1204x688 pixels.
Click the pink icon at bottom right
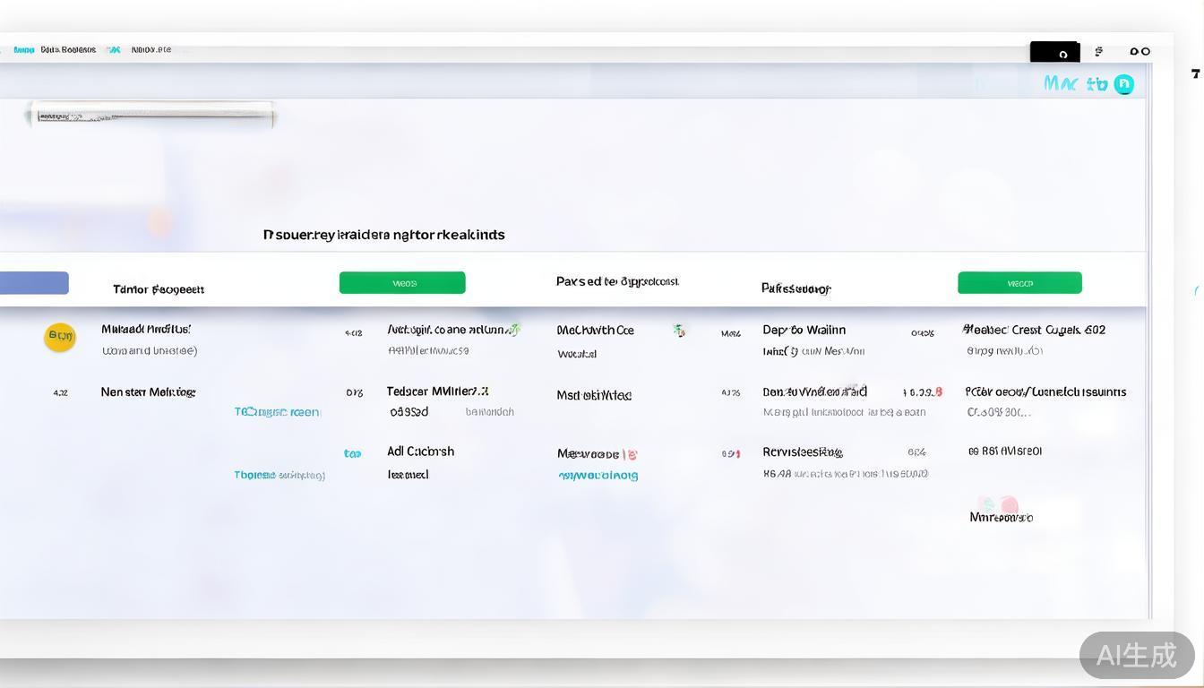point(1009,505)
